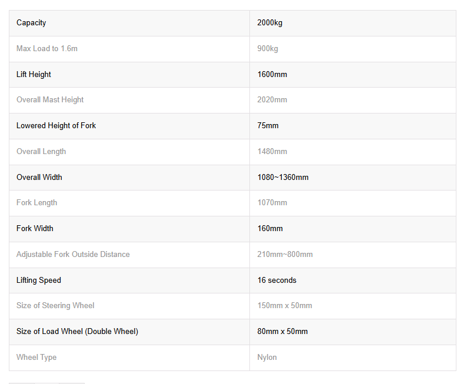Viewport: 467px width, 384px height.
Task: Click the Size of Steering Wheel label
Action: [x=55, y=306]
